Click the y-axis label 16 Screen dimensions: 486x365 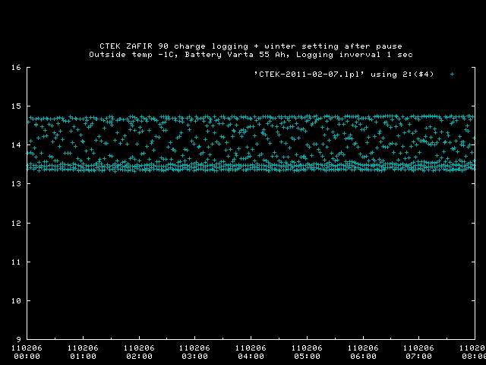[x=15, y=68]
